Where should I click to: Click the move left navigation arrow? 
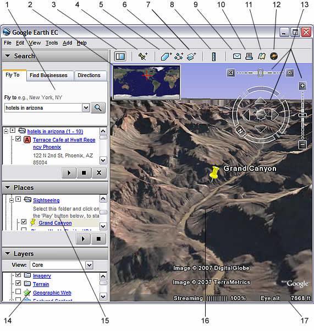(x=246, y=115)
